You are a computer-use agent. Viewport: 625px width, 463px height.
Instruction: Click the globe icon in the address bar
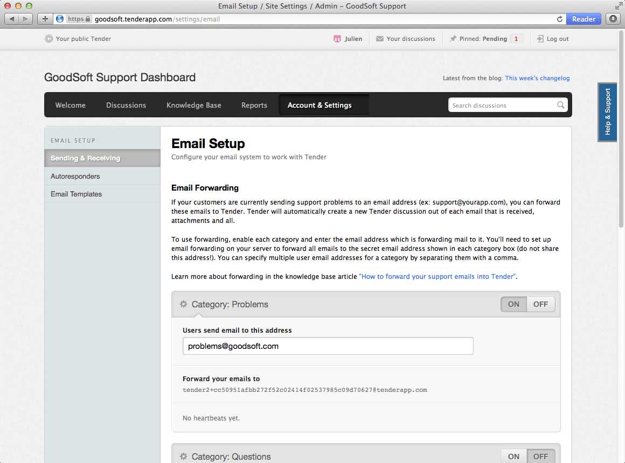pyautogui.click(x=60, y=19)
